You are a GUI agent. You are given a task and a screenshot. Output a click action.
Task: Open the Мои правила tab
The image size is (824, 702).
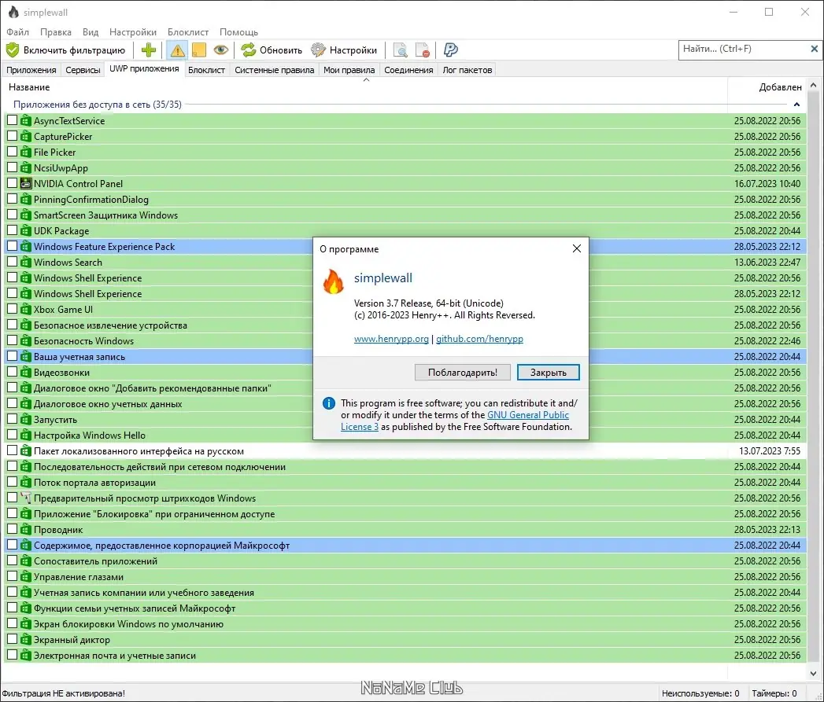349,70
